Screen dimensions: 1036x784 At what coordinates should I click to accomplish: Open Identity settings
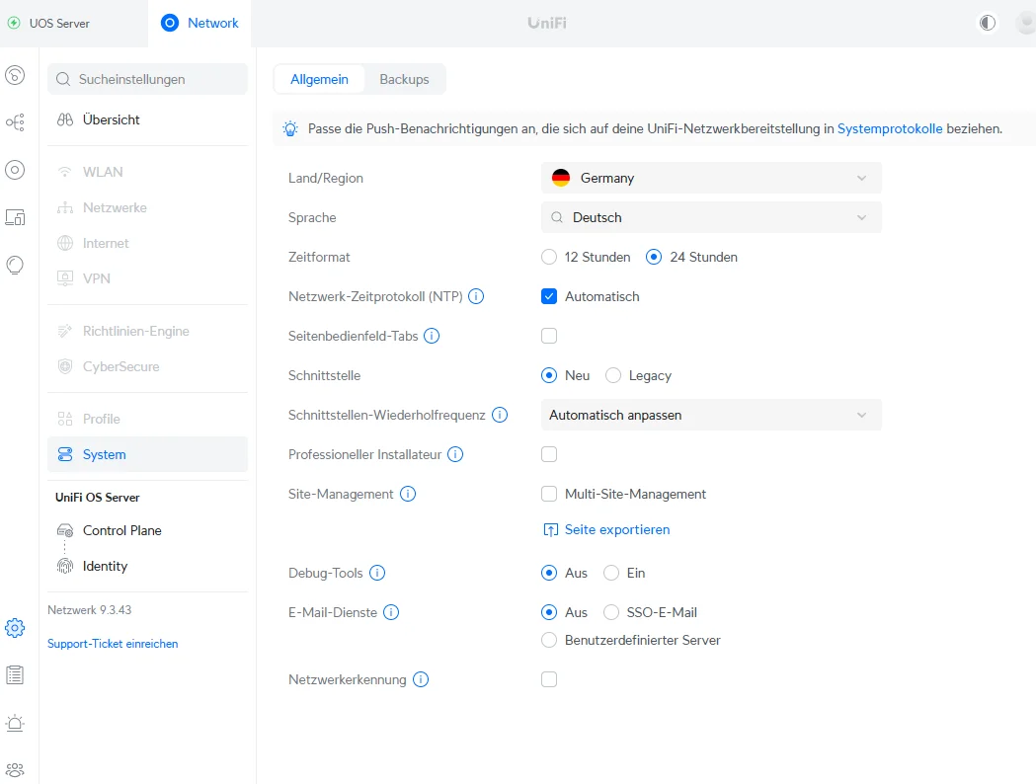(147, 566)
